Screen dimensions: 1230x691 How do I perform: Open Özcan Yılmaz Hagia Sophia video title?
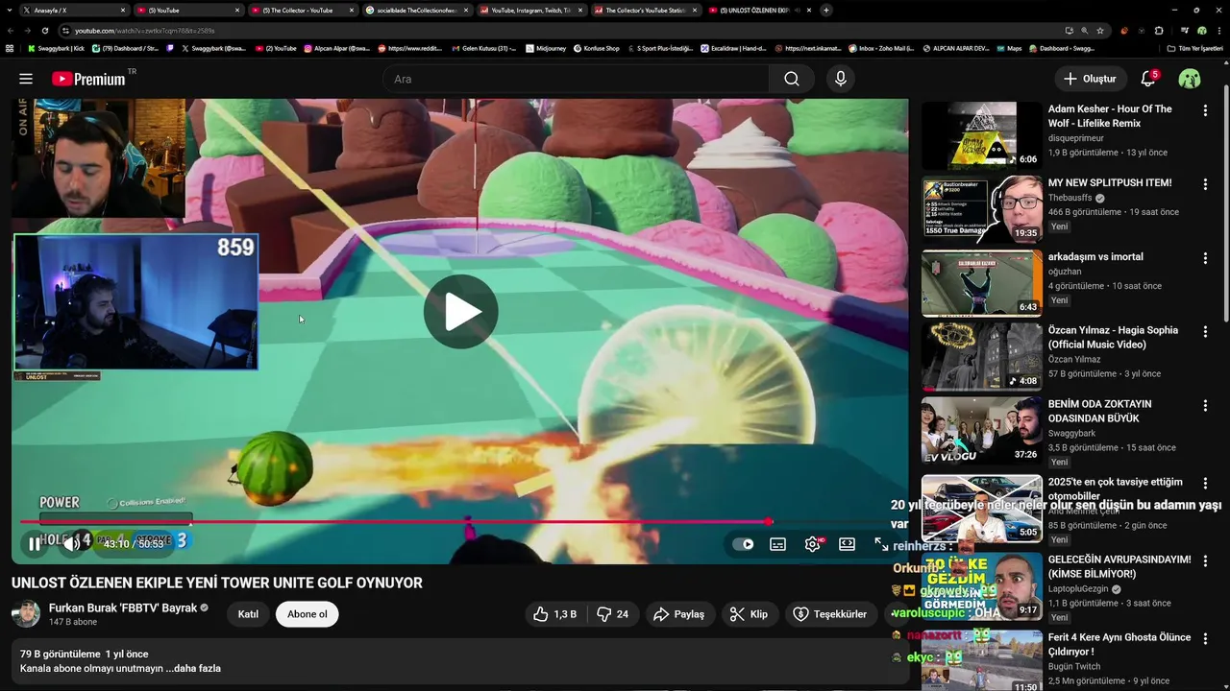point(1113,337)
